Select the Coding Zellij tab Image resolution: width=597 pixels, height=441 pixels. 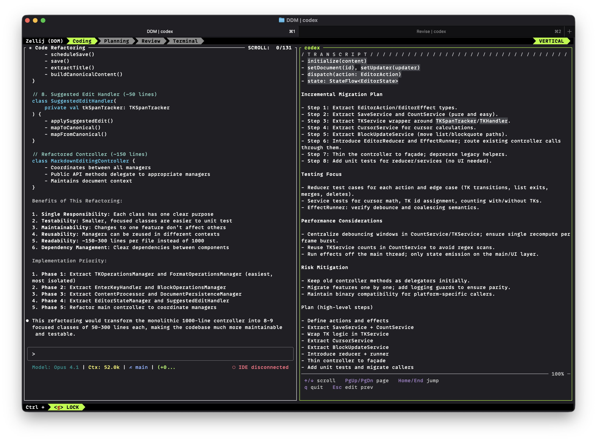pos(82,41)
